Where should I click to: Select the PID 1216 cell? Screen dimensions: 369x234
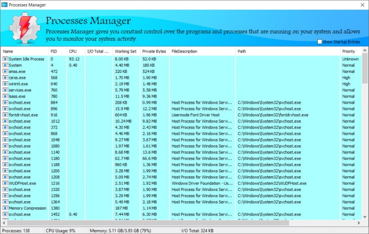(55, 183)
